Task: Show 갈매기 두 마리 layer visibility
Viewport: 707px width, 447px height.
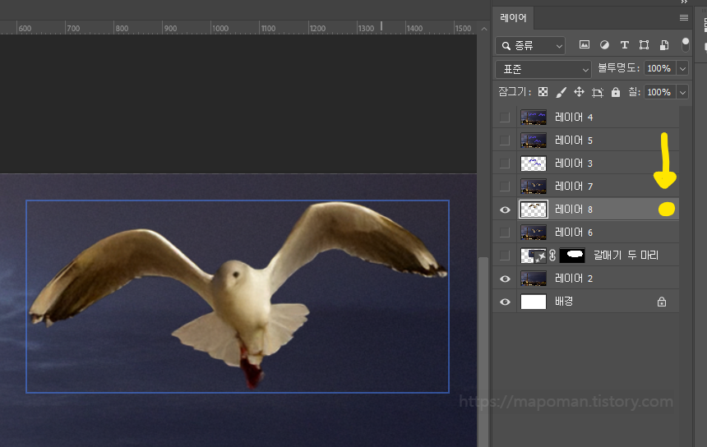Action: (505, 256)
